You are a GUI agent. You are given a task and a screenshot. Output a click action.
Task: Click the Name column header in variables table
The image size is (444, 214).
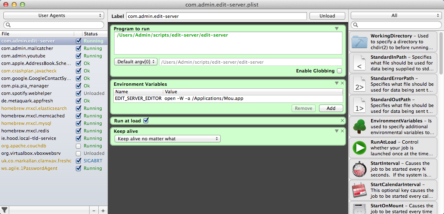coord(138,92)
